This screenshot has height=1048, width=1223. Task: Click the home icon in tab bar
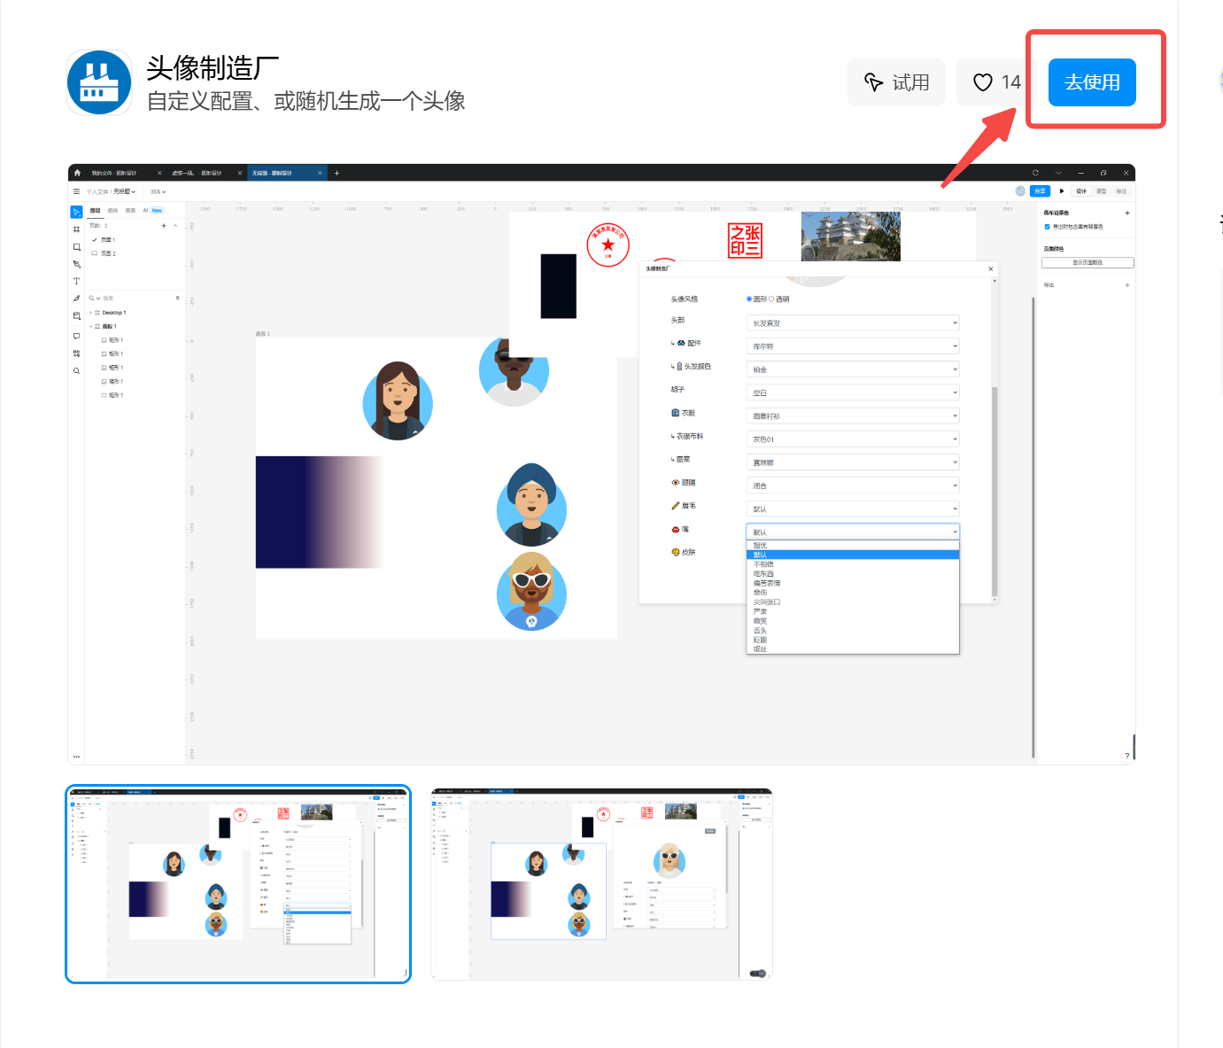click(x=77, y=173)
